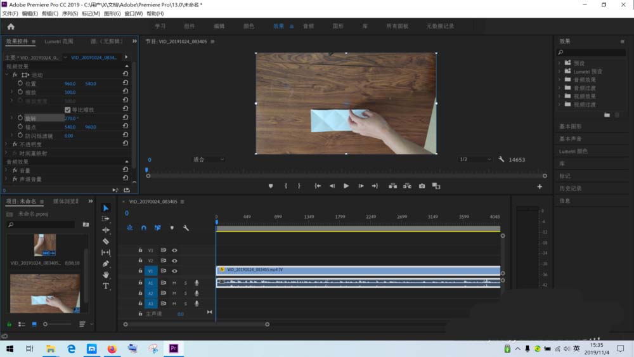Reset the rotation parameter value
Screen dimensions: 634x357
coord(126,118)
